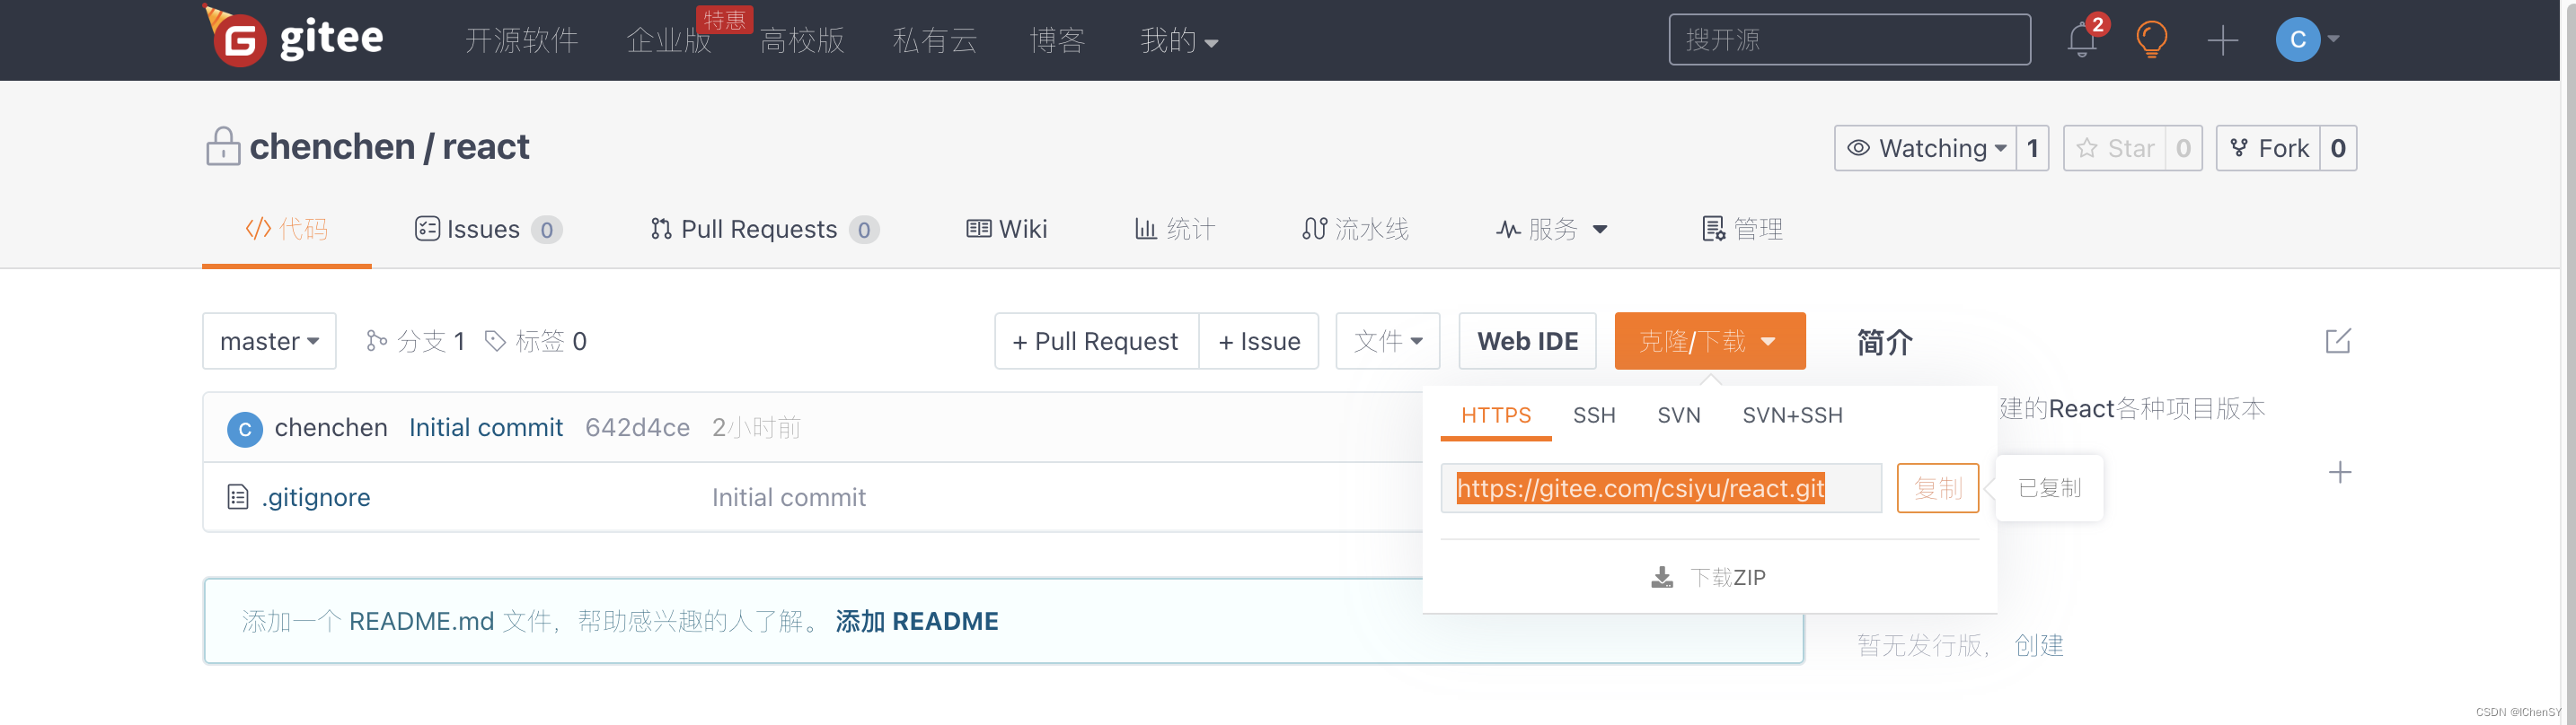Click the + Pull Request button
Screen dimensions: 2576x725
pyautogui.click(x=1096, y=341)
